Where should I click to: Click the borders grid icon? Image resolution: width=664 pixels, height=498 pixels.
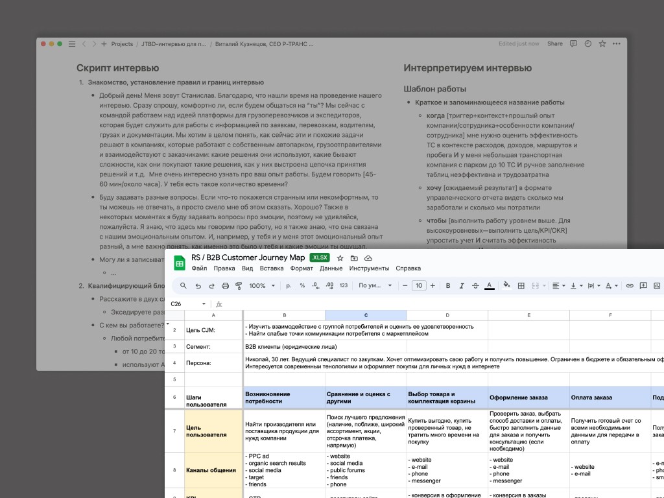(521, 285)
